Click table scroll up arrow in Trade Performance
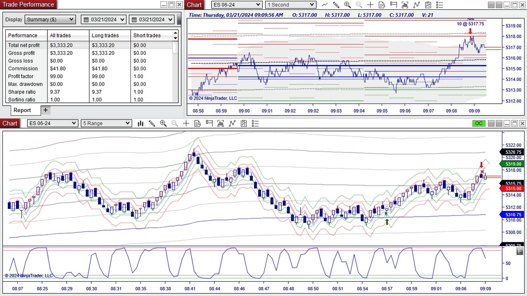Viewport: 527px width, 296px height. (x=175, y=32)
